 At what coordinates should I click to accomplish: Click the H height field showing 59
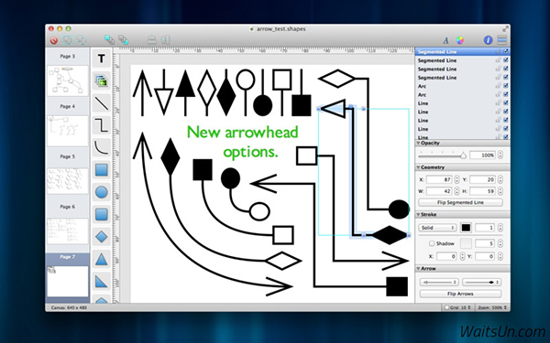tap(482, 191)
